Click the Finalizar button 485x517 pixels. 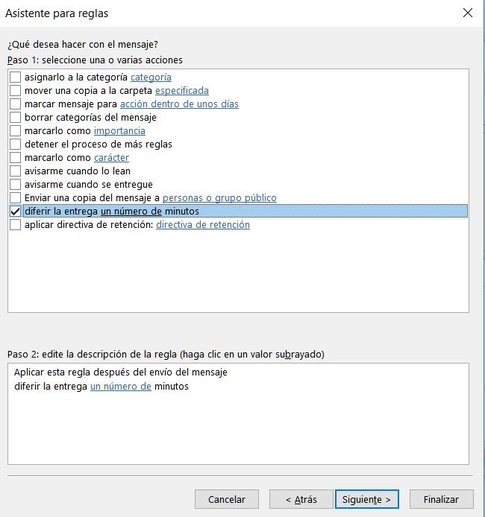click(x=441, y=499)
